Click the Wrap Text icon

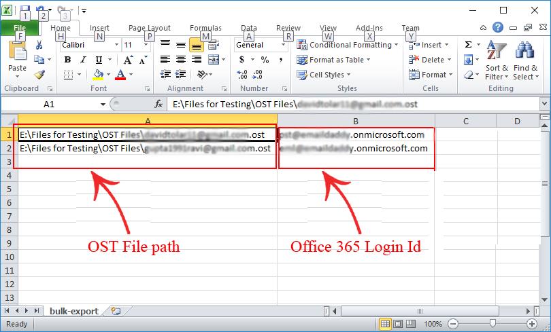tap(214, 45)
